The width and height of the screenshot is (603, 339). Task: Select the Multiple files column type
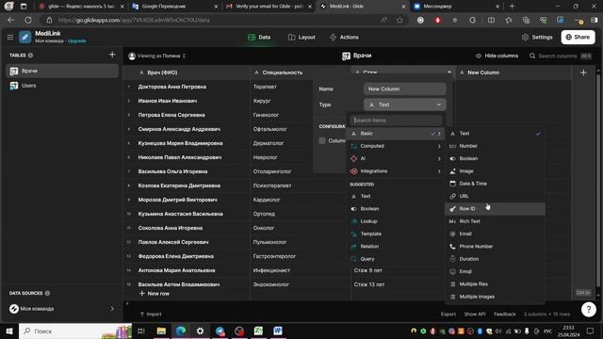click(x=495, y=284)
